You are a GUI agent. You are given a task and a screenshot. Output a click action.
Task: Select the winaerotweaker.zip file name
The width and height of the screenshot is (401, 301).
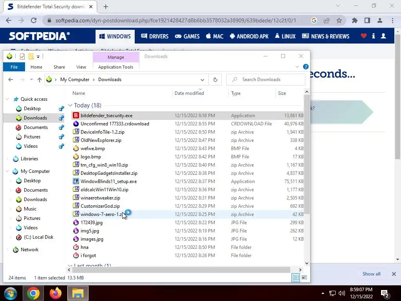tap(100, 198)
